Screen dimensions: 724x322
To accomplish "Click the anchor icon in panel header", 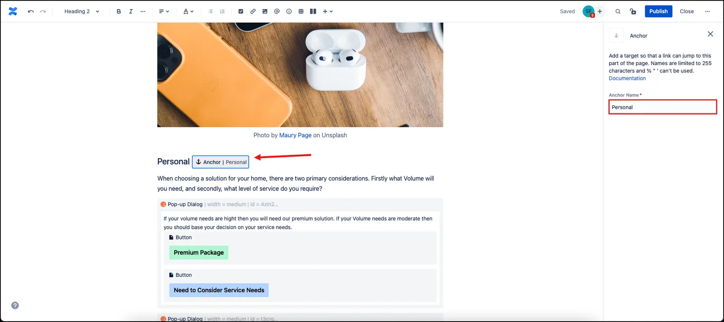I will [x=616, y=35].
